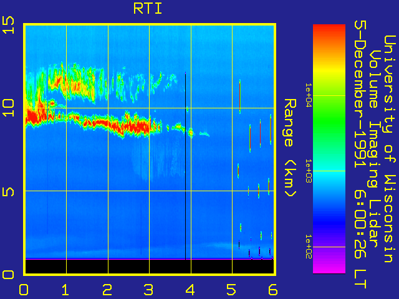Viewport: 399px width, 299px height.
Task: Click the 1e+02 color bar label
Action: [x=309, y=247]
